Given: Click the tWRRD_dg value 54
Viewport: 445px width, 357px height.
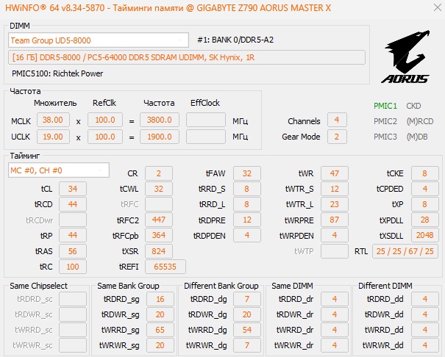Looking at the screenshot, I should tap(247, 330).
